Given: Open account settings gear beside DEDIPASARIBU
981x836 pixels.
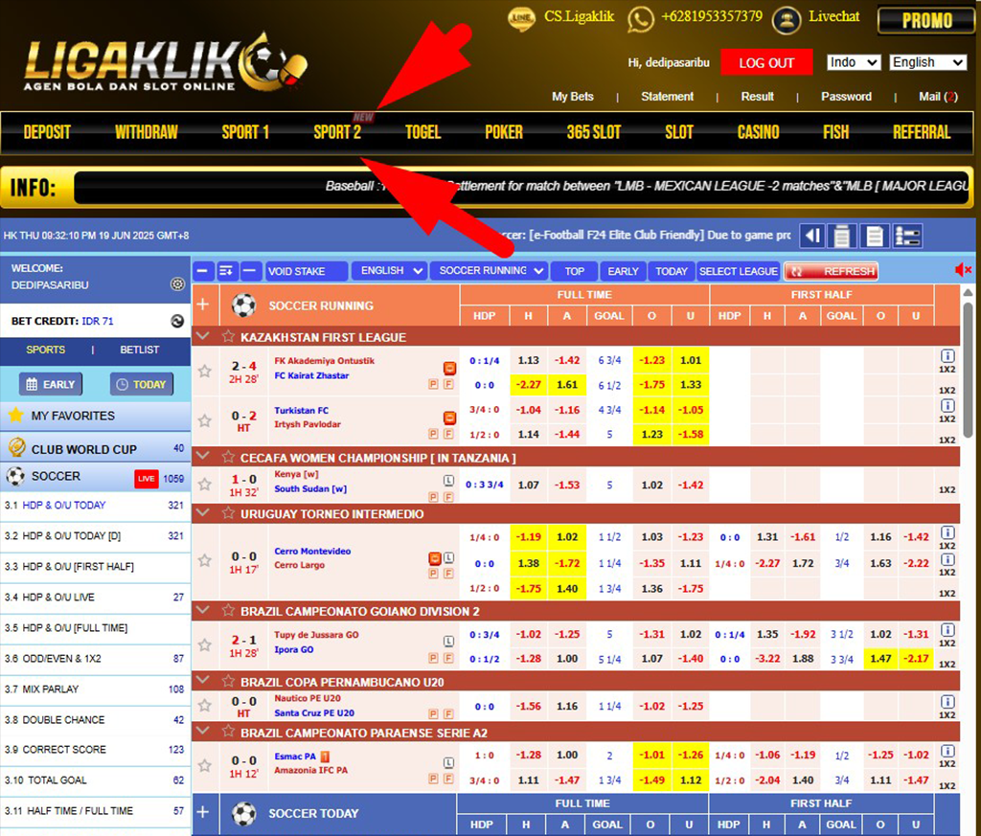Looking at the screenshot, I should pos(177,284).
